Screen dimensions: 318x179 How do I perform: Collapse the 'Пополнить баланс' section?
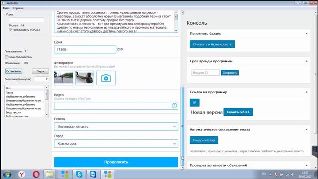point(306,34)
